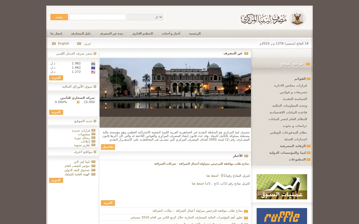Open the search category dropdown showing كل
The image size is (359, 224).
[x=145, y=17]
